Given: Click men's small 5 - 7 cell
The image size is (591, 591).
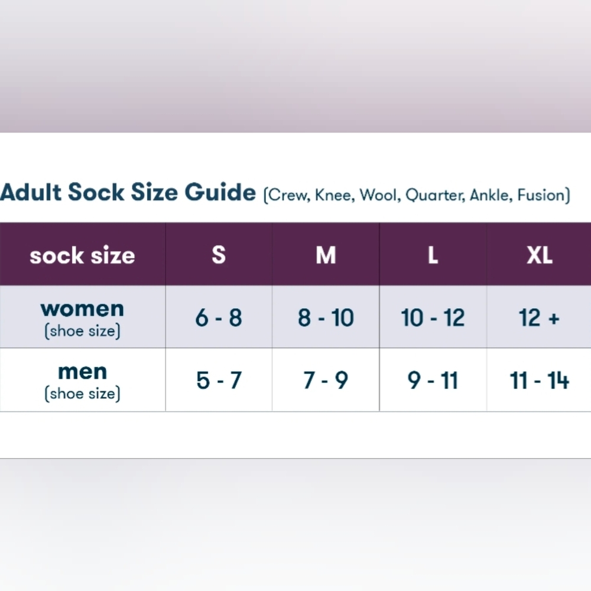Looking at the screenshot, I should tap(219, 380).
